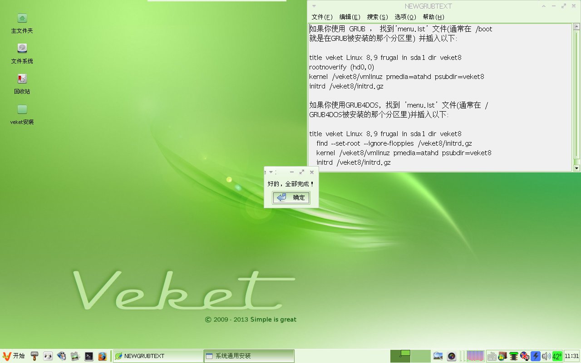Click the 11:31 clock in the tray
The width and height of the screenshot is (581, 363).
click(x=571, y=356)
